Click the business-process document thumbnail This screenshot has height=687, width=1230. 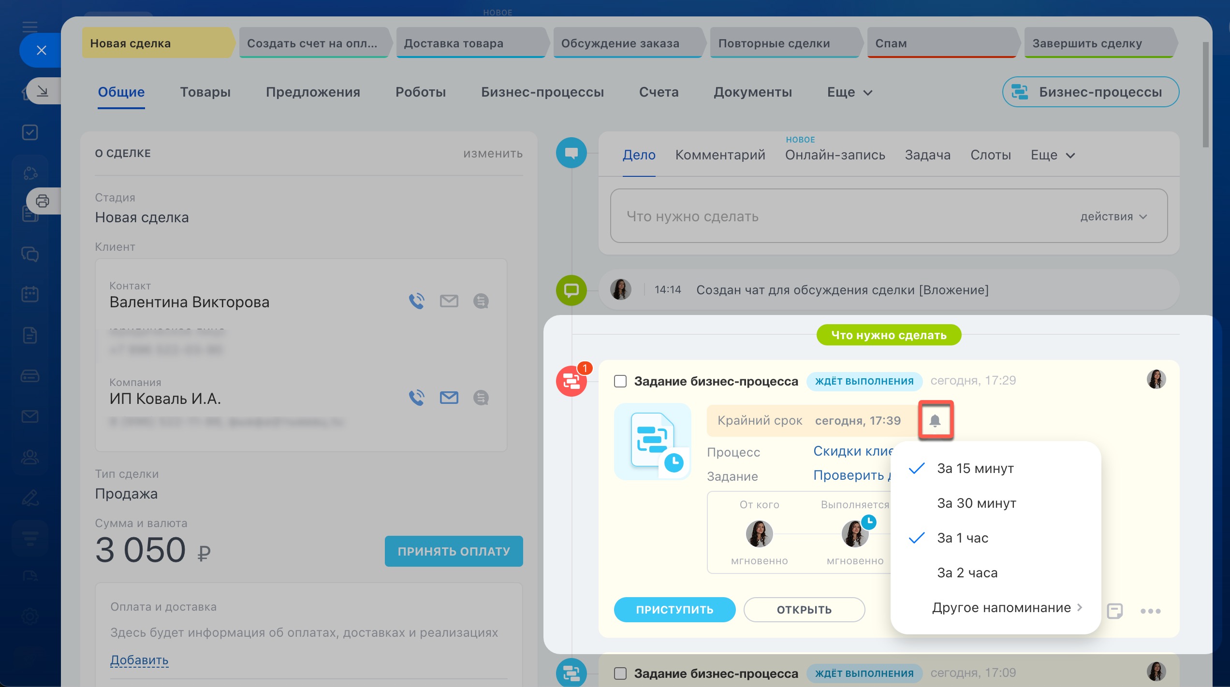653,442
